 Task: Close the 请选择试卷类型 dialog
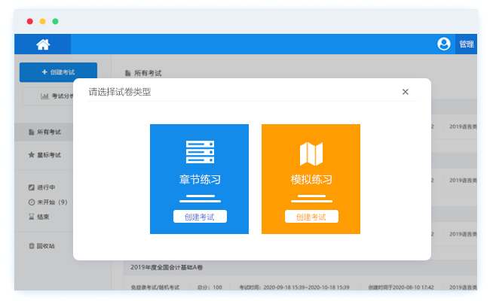405,92
